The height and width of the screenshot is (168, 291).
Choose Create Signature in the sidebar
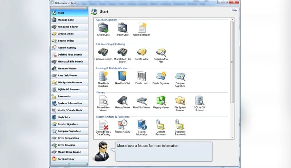pos(69,124)
